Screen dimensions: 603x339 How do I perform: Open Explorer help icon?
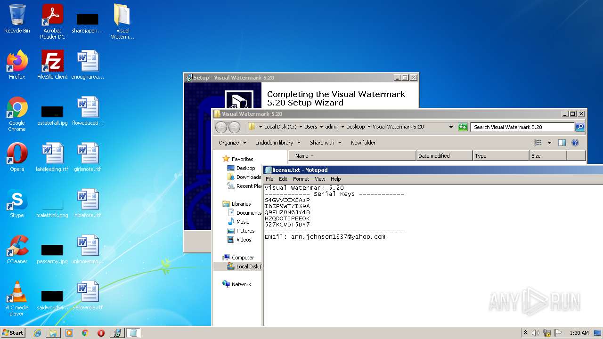[x=575, y=143]
